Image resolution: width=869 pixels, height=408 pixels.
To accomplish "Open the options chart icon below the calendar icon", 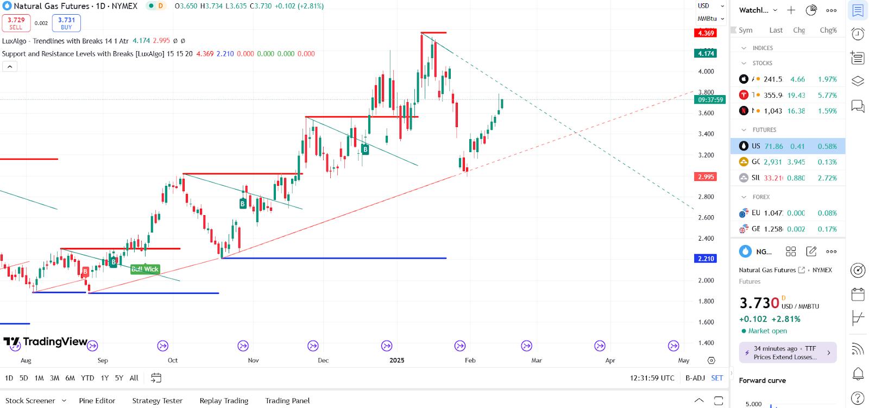I will pyautogui.click(x=858, y=318).
